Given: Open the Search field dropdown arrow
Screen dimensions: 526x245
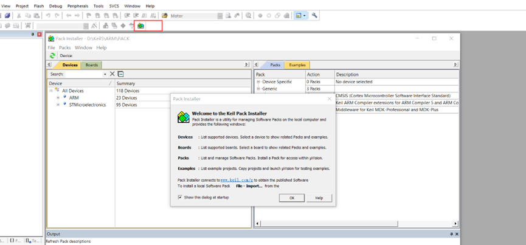Looking at the screenshot, I should (x=105, y=74).
